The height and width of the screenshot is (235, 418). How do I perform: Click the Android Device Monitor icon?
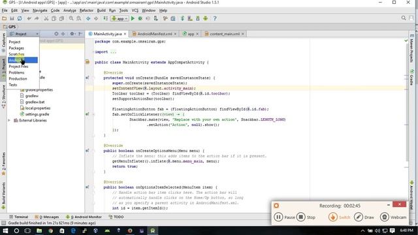(x=205, y=18)
